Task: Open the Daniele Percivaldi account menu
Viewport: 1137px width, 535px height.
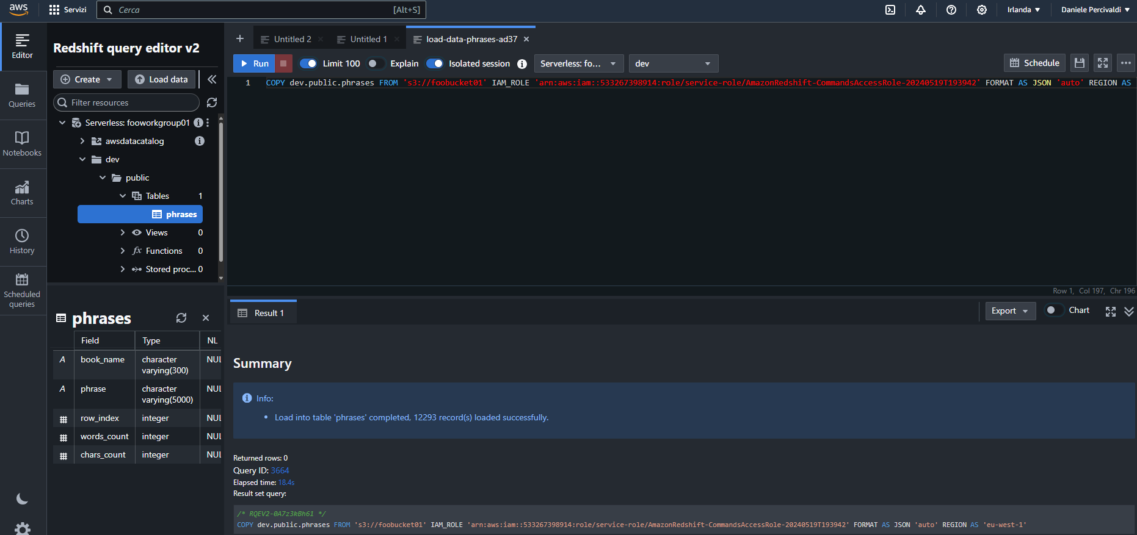Action: tap(1095, 10)
